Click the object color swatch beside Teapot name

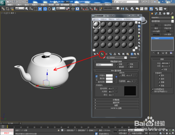coord(173,18)
